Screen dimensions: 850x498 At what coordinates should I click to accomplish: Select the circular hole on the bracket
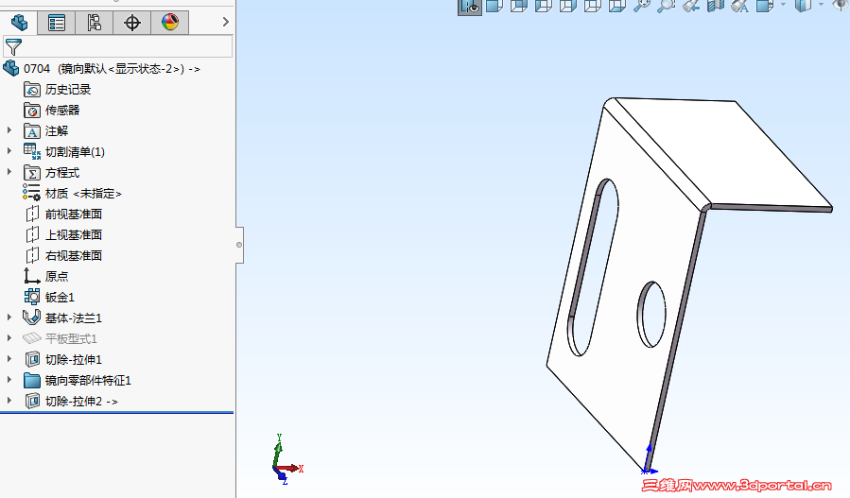[x=651, y=314]
